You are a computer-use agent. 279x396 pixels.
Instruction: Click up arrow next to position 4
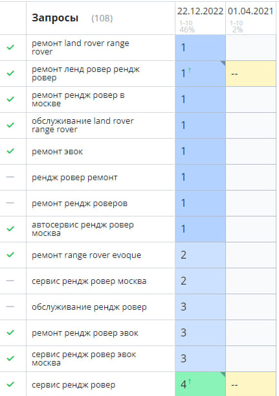[190, 382]
